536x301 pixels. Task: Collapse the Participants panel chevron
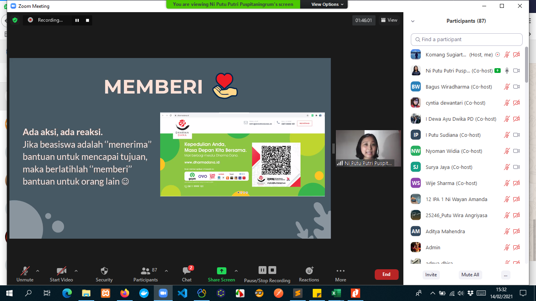(413, 21)
